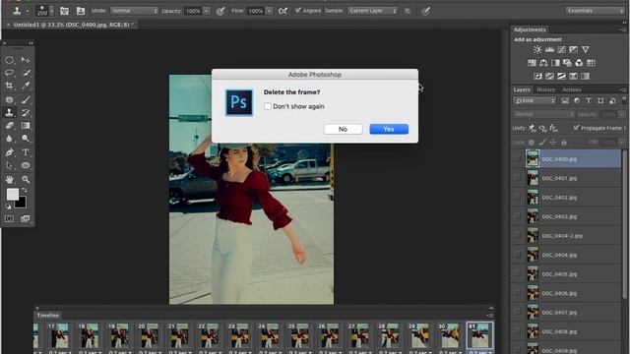The image size is (630, 354).
Task: Add a Levels adjustment
Action: (549, 50)
